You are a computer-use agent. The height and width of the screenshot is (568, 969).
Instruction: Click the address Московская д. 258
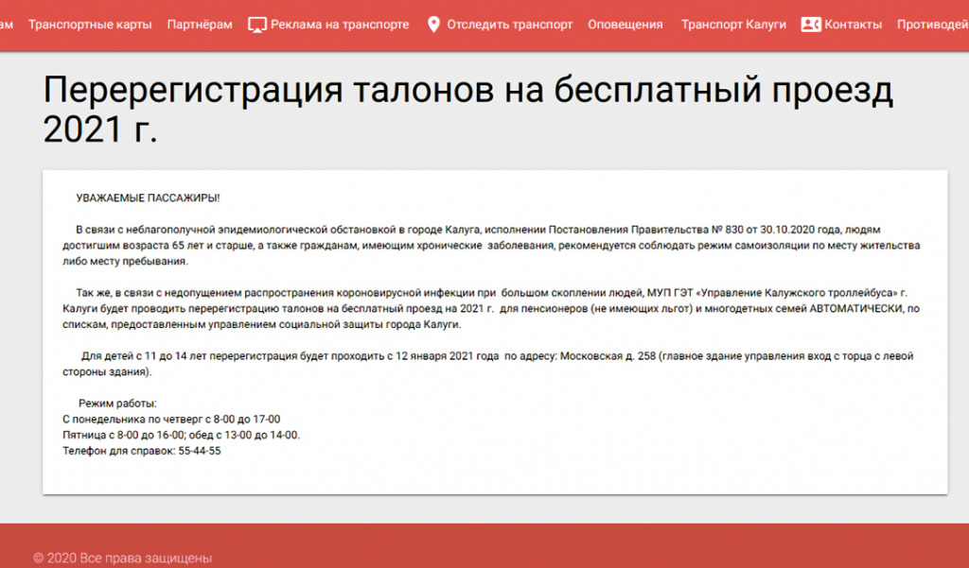[608, 356]
